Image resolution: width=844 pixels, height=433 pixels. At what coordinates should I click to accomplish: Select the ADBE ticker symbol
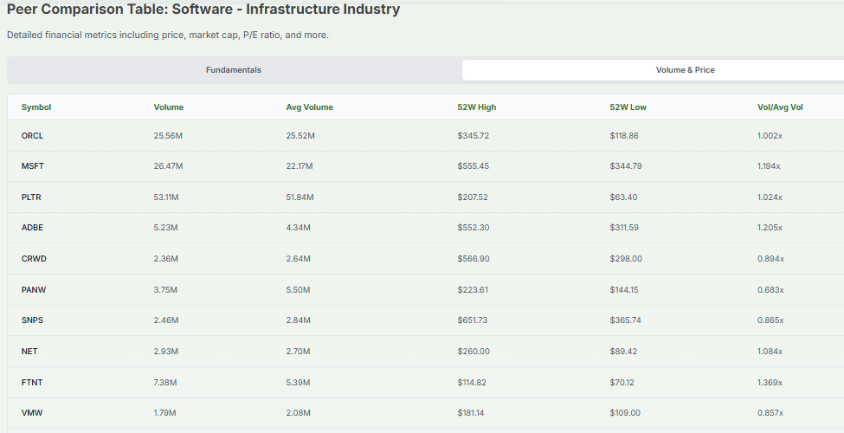click(32, 228)
